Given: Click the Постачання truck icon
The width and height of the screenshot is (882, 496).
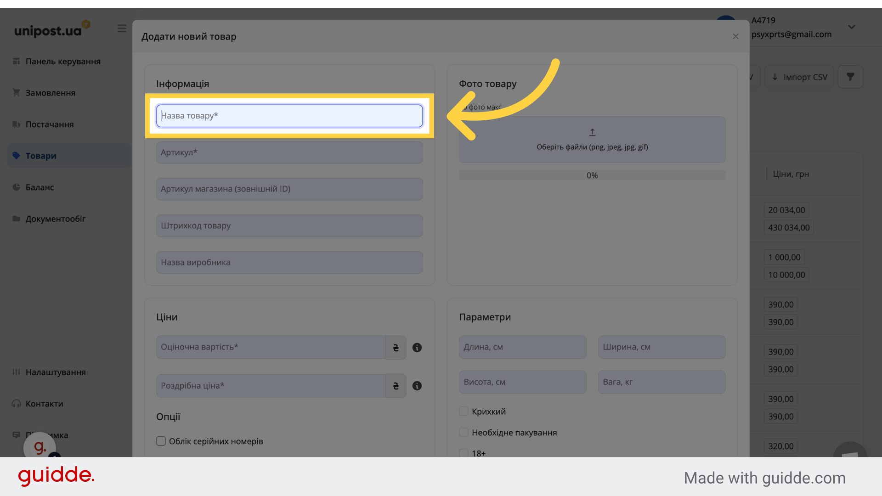Looking at the screenshot, I should tap(17, 124).
